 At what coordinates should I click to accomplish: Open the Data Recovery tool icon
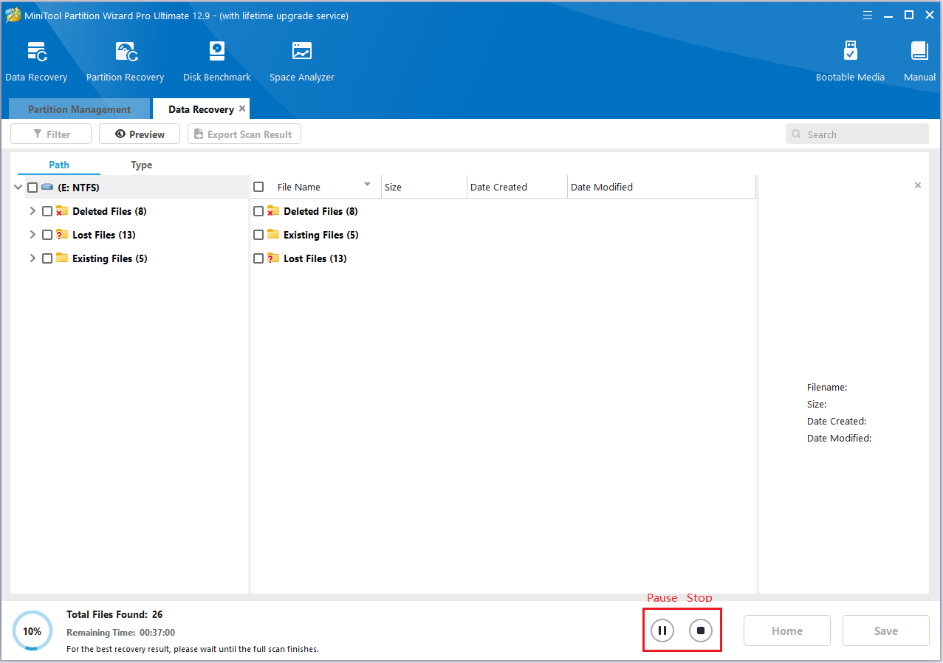tap(36, 53)
